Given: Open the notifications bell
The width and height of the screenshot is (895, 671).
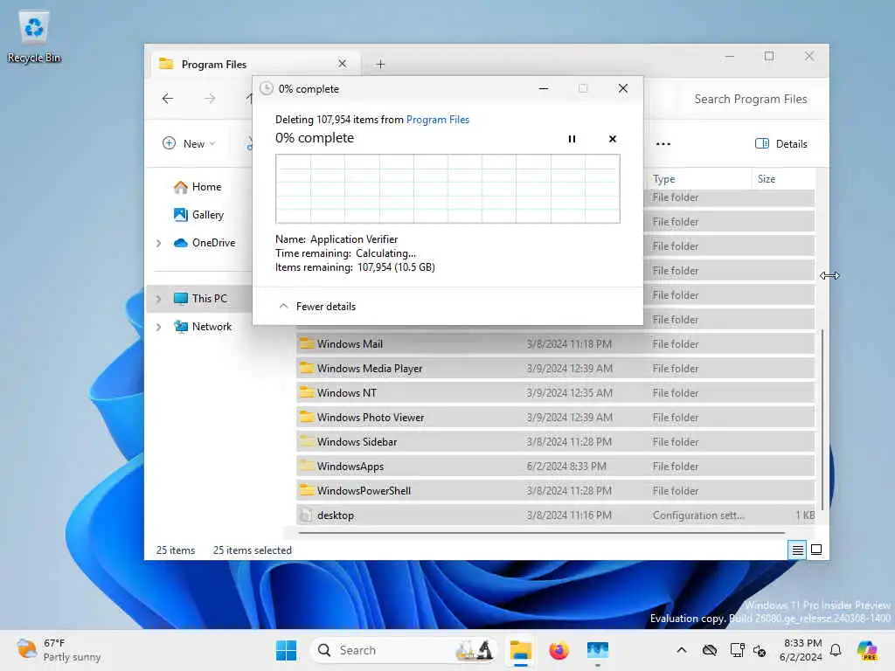Looking at the screenshot, I should click(x=836, y=650).
